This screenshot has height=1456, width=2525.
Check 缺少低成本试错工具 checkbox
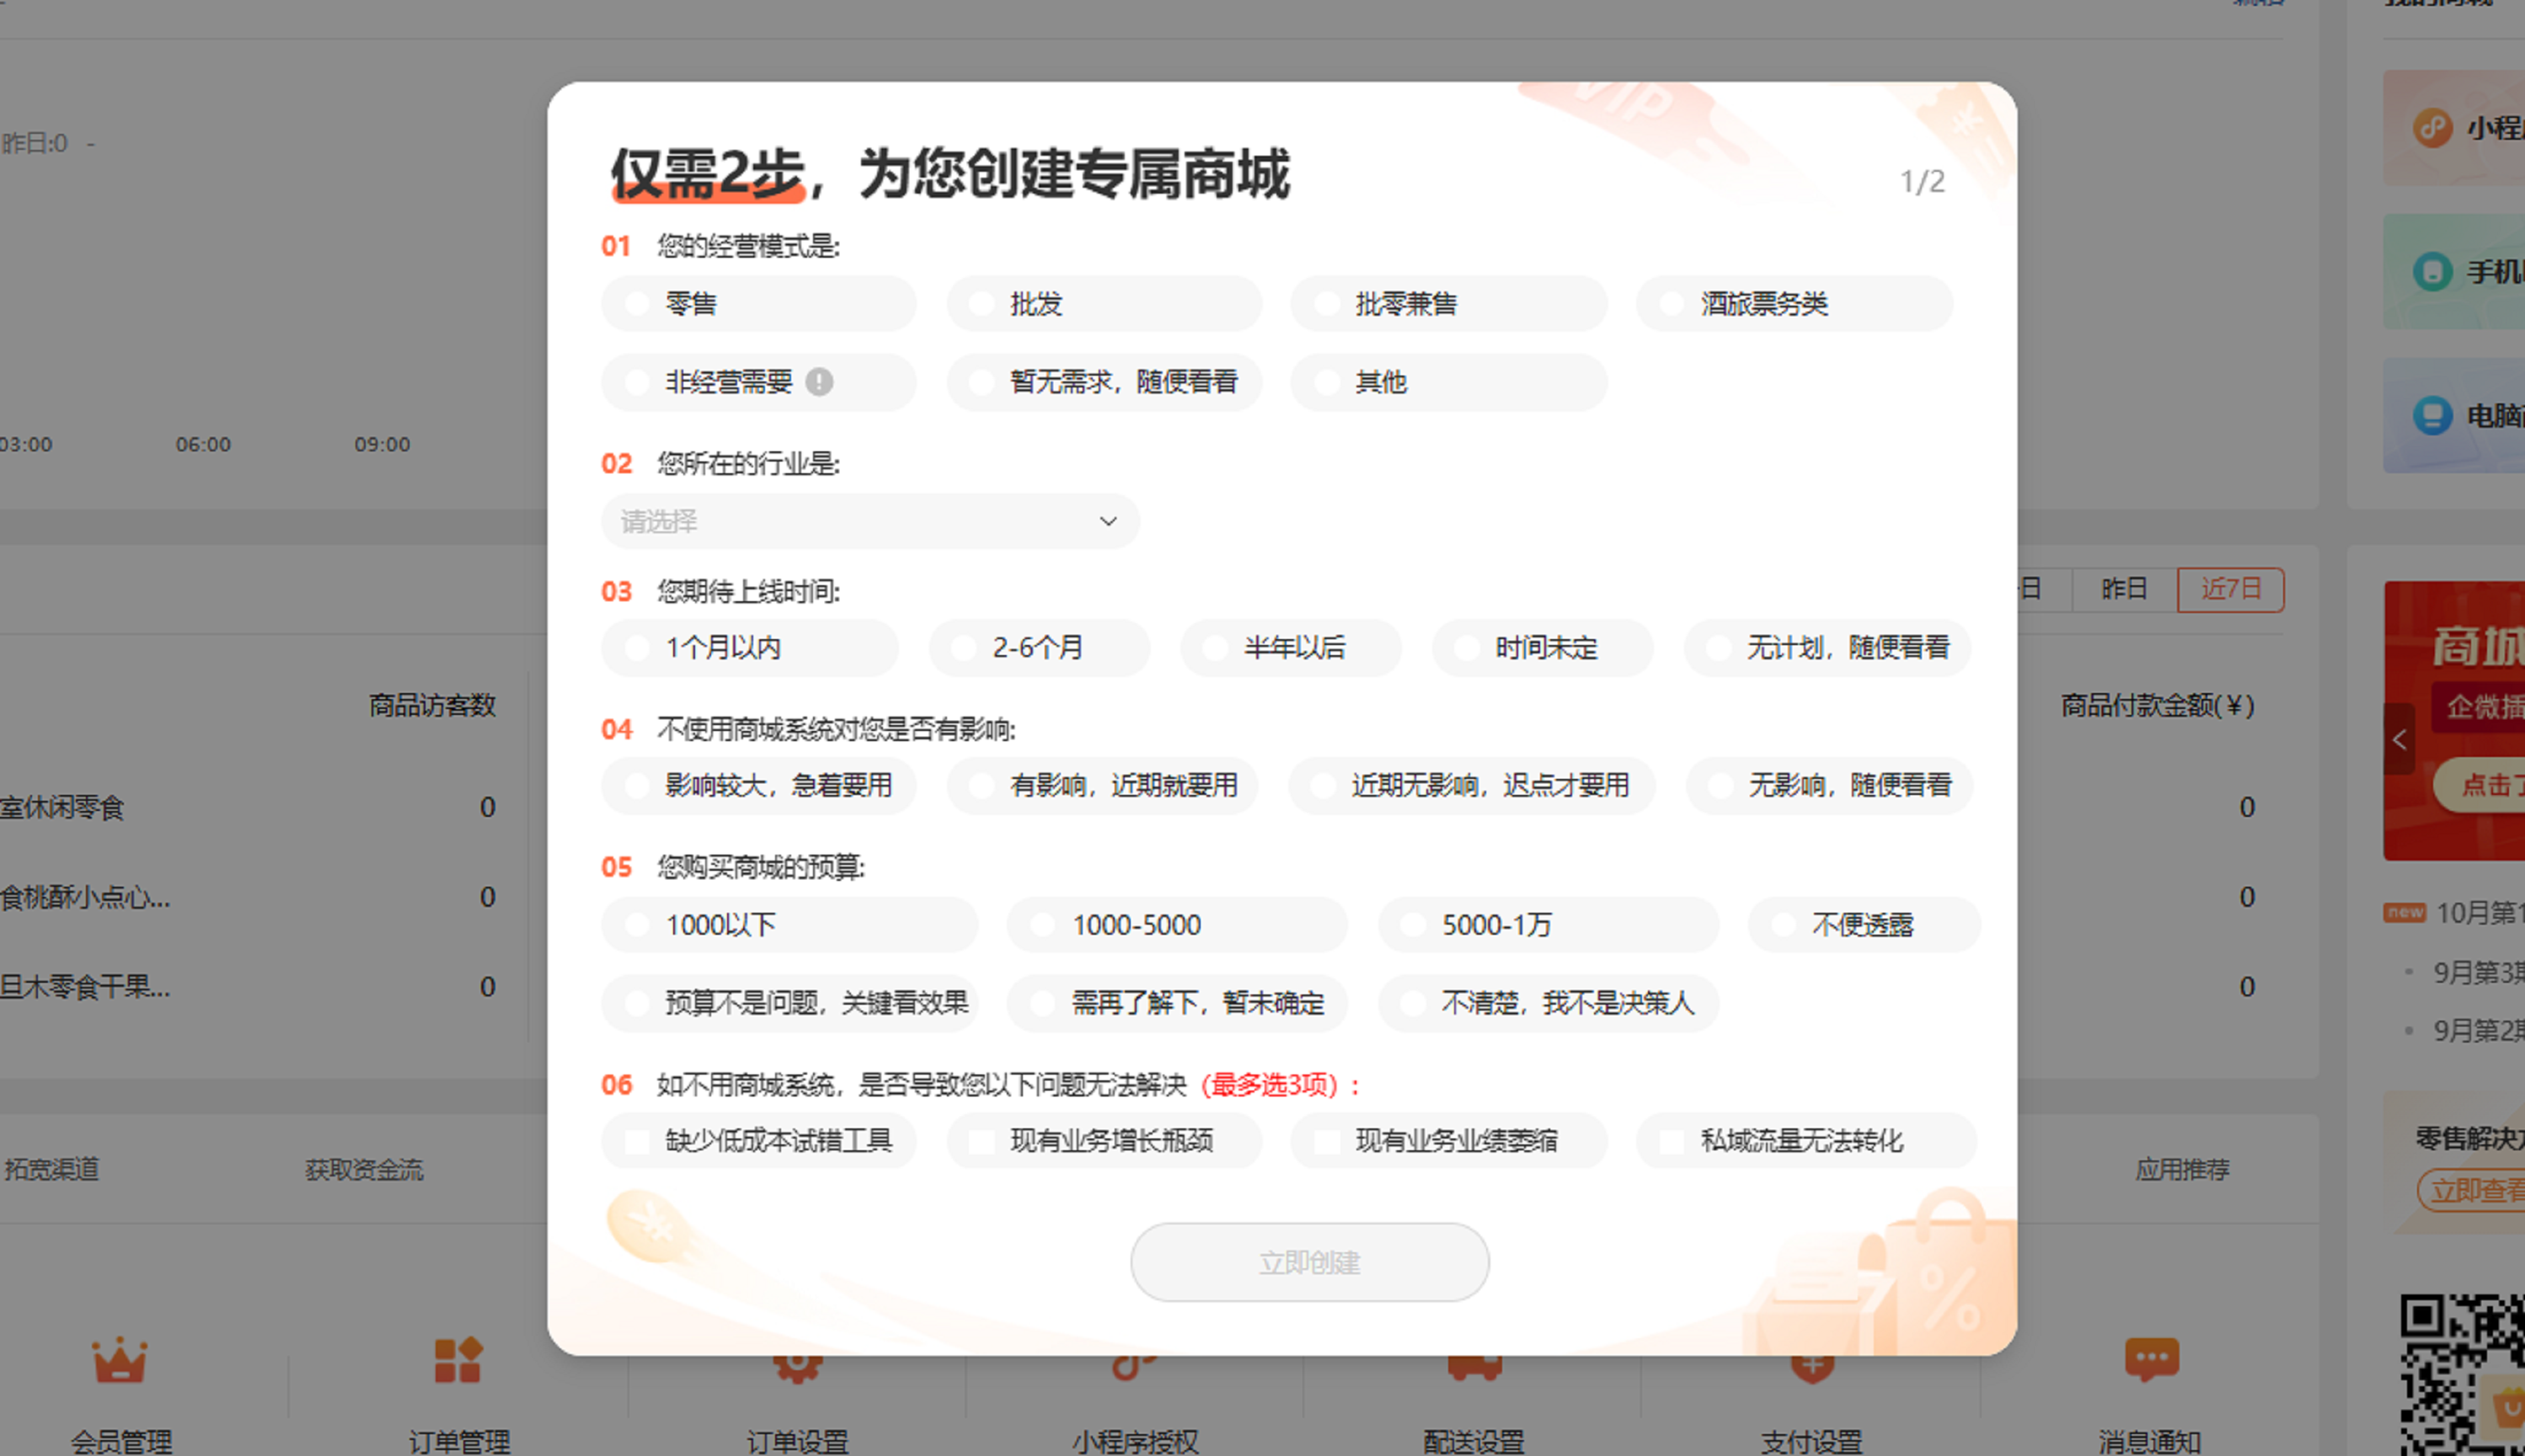[x=637, y=1141]
